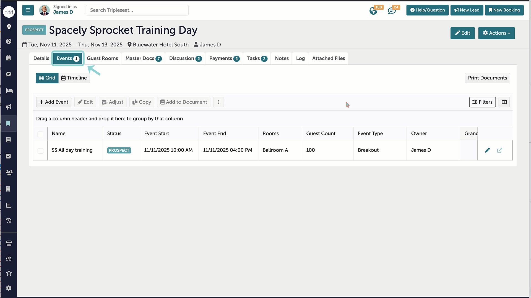This screenshot has height=298, width=531.
Task: Check the SS All day training row checkbox
Action: pos(40,151)
